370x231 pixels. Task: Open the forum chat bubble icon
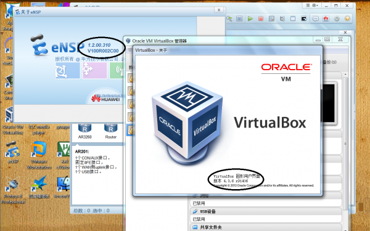(315, 18)
